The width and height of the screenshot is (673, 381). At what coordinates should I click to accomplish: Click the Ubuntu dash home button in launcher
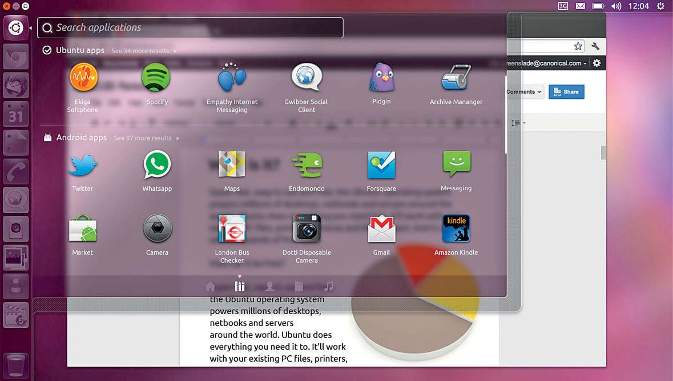16,28
